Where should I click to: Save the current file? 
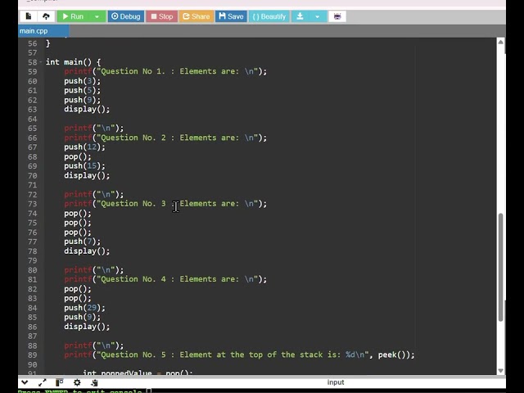[x=231, y=16]
